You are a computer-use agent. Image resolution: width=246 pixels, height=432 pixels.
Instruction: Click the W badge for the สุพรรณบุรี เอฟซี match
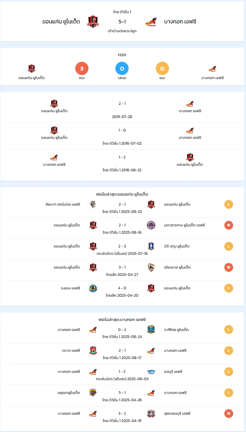pyautogui.click(x=229, y=414)
